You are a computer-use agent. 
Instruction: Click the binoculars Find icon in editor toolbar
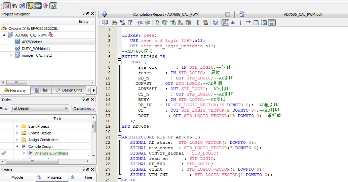[114, 22]
